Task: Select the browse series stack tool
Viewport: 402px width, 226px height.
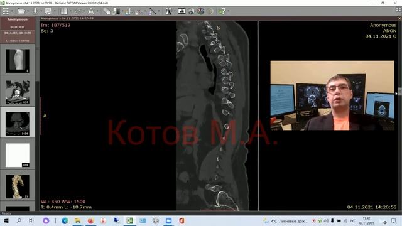Action: coord(107,11)
